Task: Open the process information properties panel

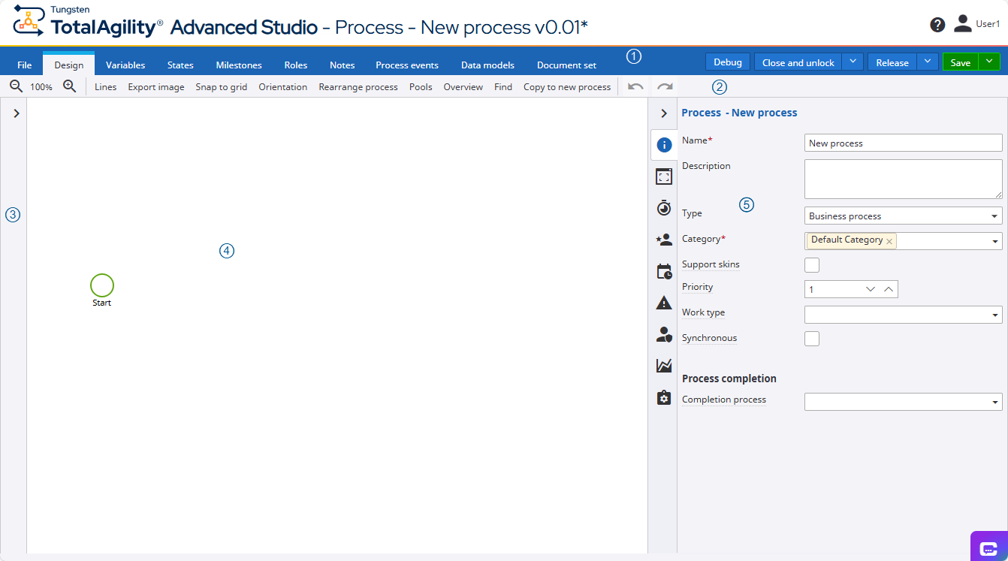Action: tap(664, 144)
